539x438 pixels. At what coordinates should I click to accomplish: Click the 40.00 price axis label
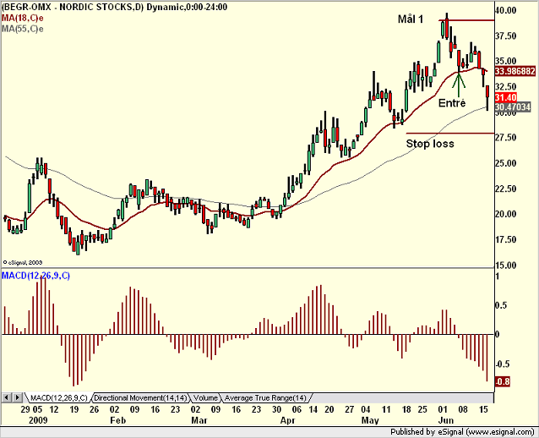[506, 10]
